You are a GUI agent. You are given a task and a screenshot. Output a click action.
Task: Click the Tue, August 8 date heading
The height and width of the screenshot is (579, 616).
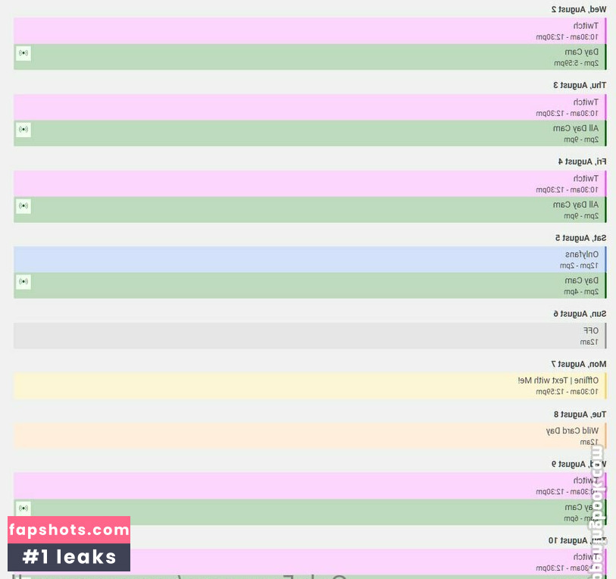(580, 414)
